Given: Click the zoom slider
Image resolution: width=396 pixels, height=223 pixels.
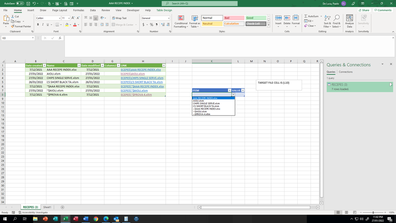Looking at the screenshot, I should point(373,212).
